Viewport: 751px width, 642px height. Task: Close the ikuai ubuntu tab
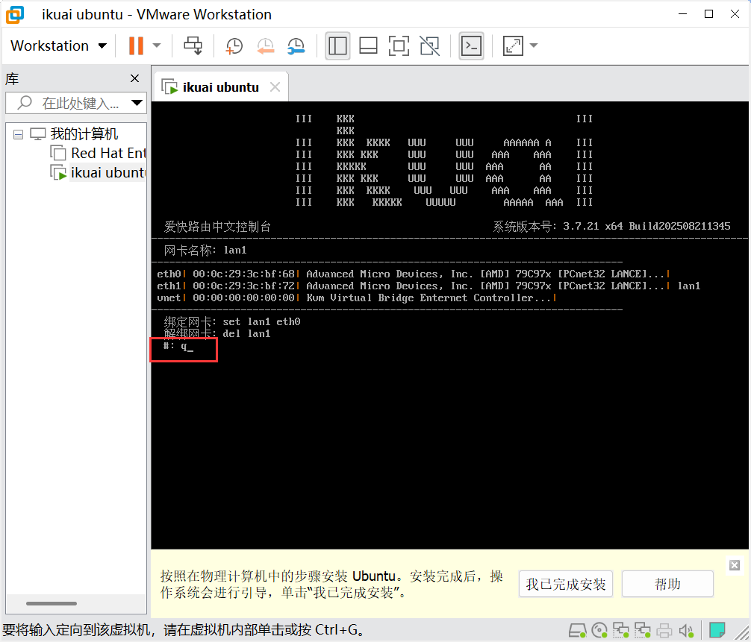coord(275,87)
